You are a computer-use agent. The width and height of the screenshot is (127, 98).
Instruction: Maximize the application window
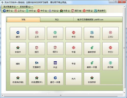116,2
